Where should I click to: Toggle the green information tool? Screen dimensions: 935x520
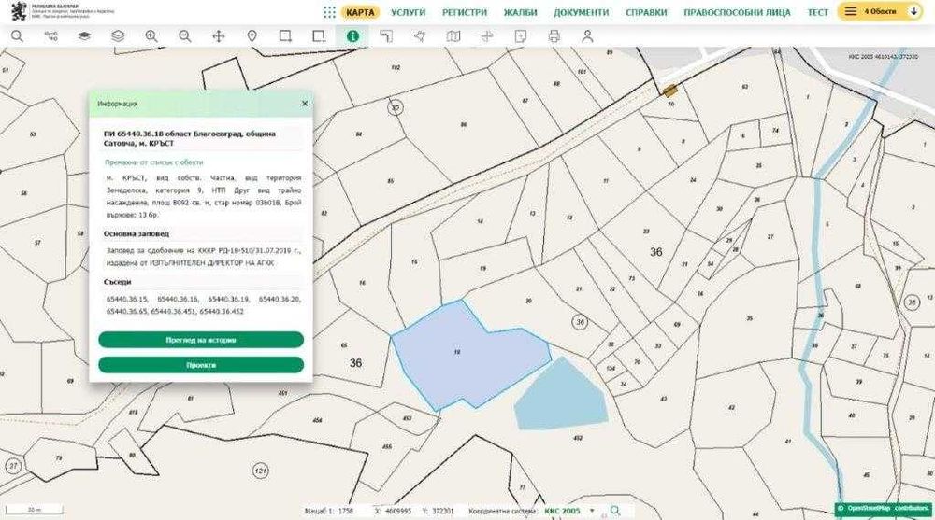353,36
